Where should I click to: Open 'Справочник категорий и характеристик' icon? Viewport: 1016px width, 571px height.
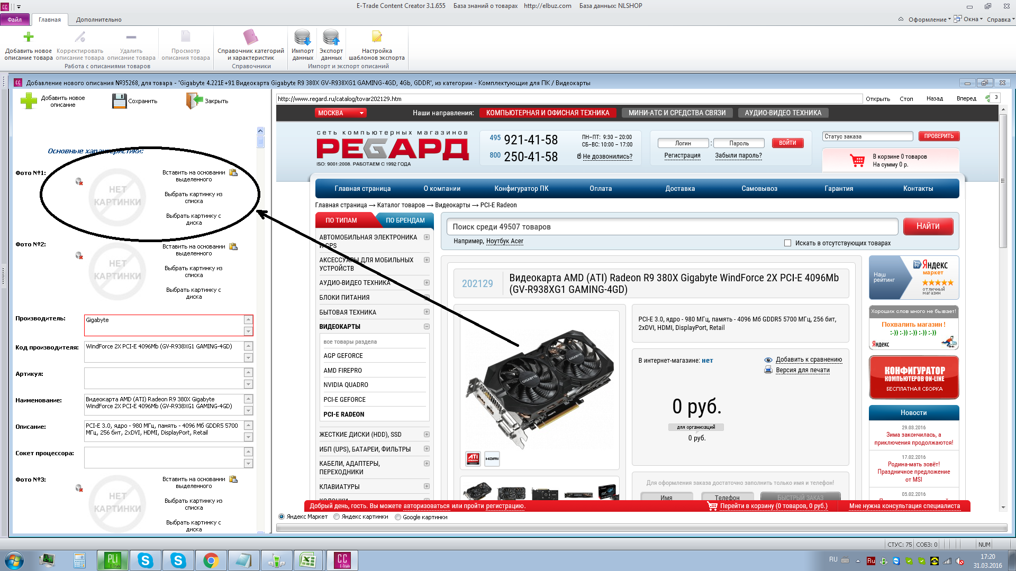(x=250, y=37)
